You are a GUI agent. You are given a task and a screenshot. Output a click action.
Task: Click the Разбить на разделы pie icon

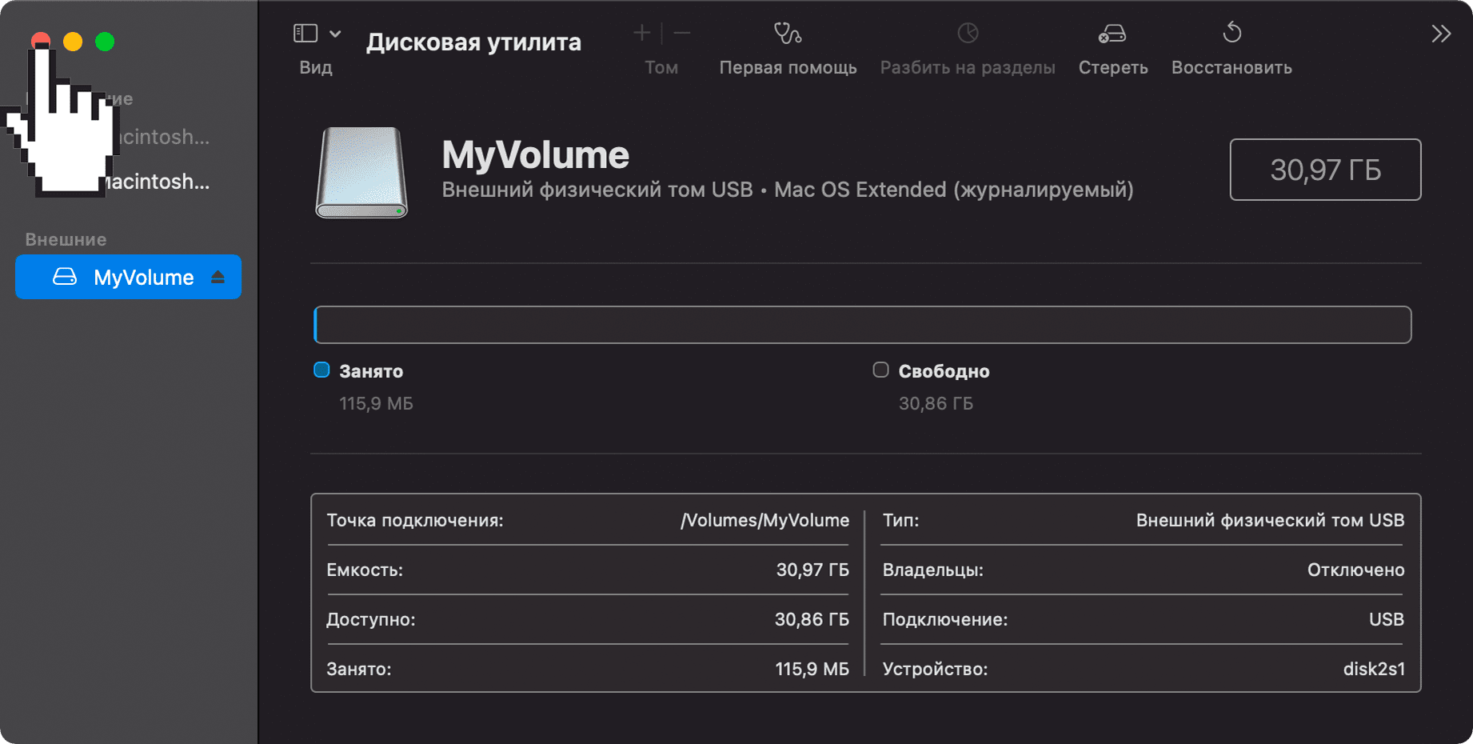pyautogui.click(x=968, y=33)
